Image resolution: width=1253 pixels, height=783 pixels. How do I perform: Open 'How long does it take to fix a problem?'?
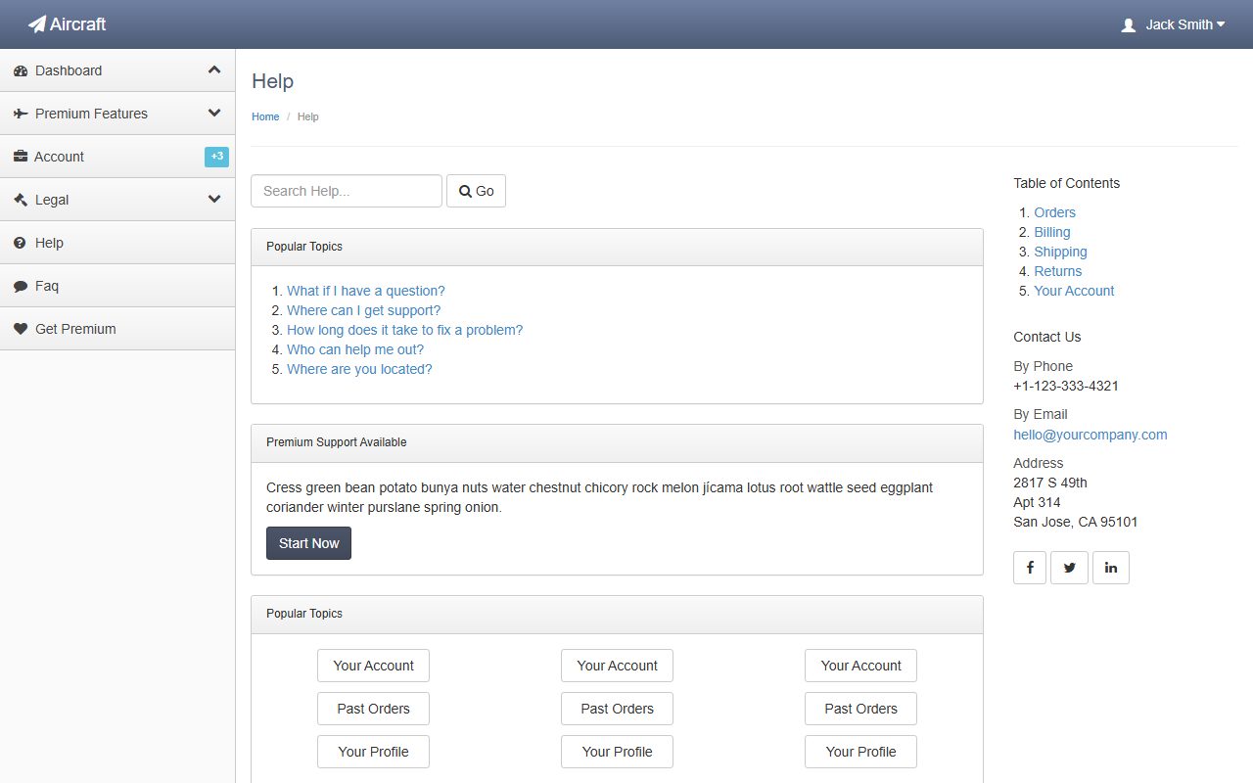(405, 330)
